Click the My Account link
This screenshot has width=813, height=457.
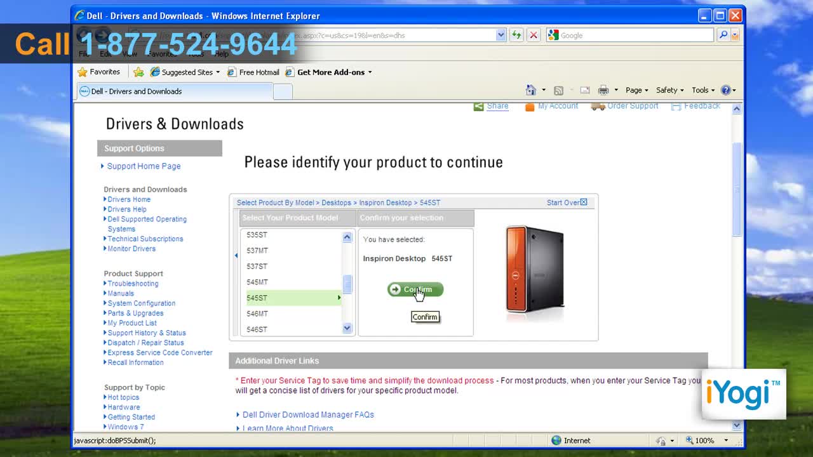(x=558, y=106)
